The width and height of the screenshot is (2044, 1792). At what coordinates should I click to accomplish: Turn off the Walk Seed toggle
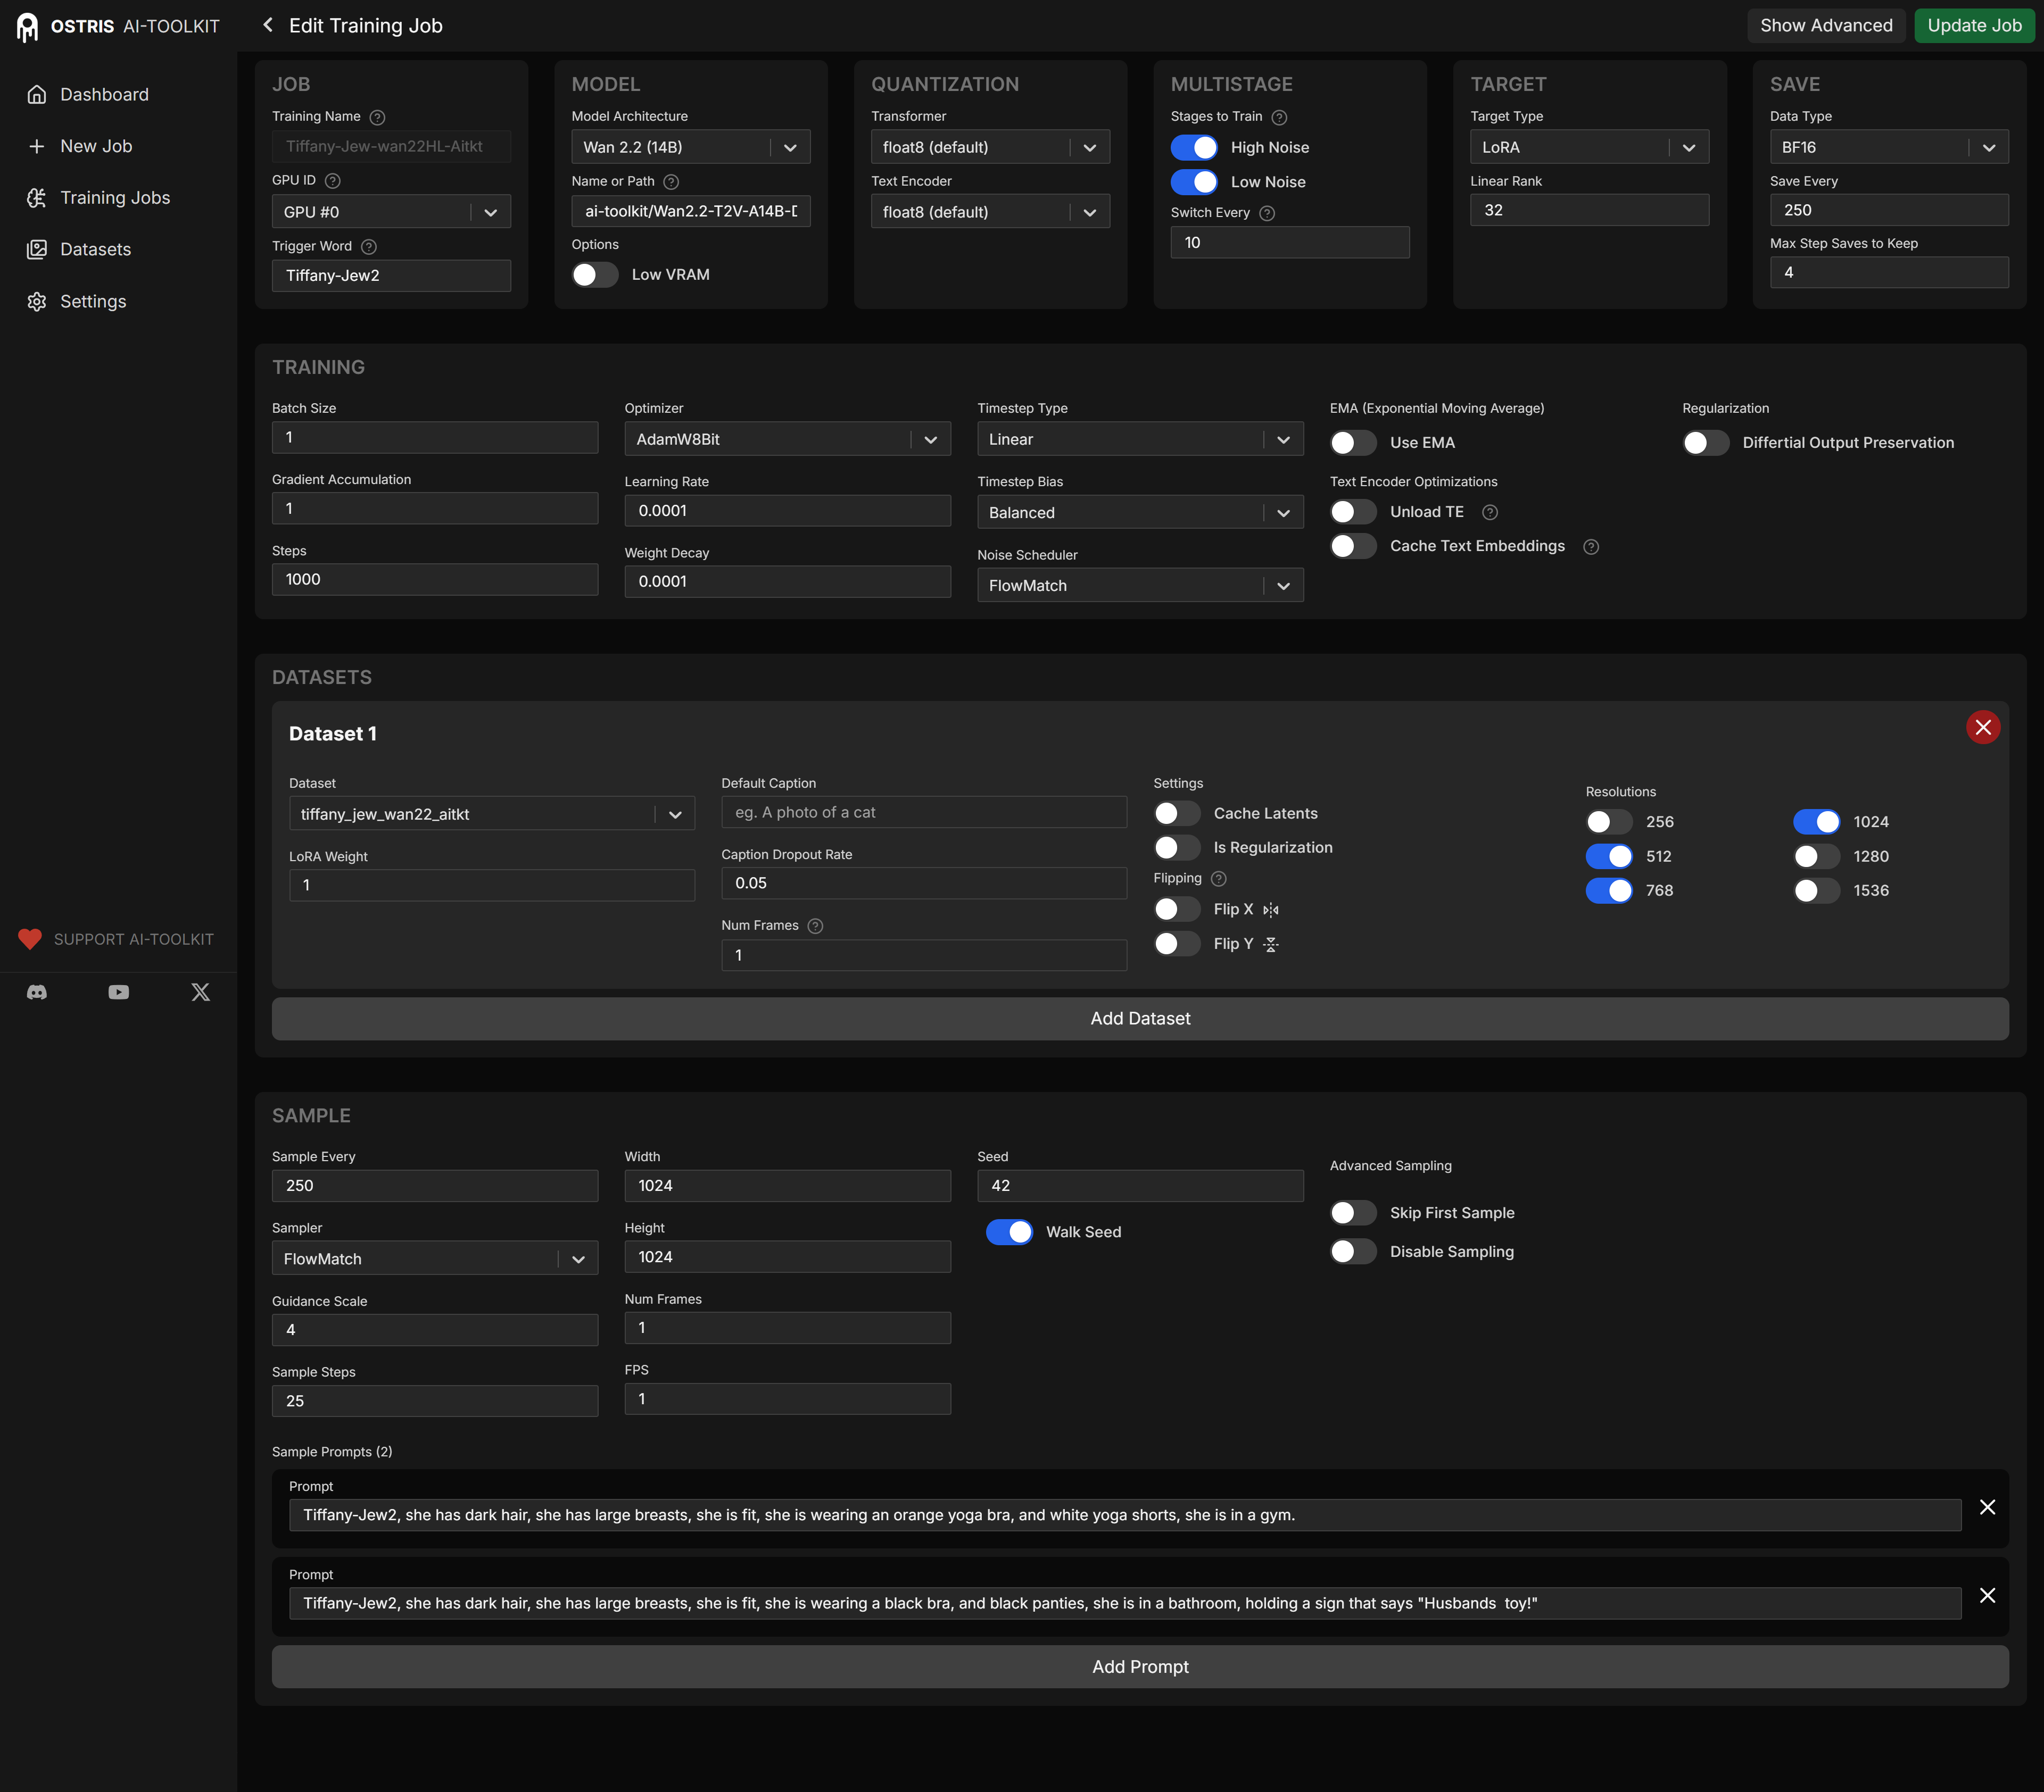coord(1009,1232)
